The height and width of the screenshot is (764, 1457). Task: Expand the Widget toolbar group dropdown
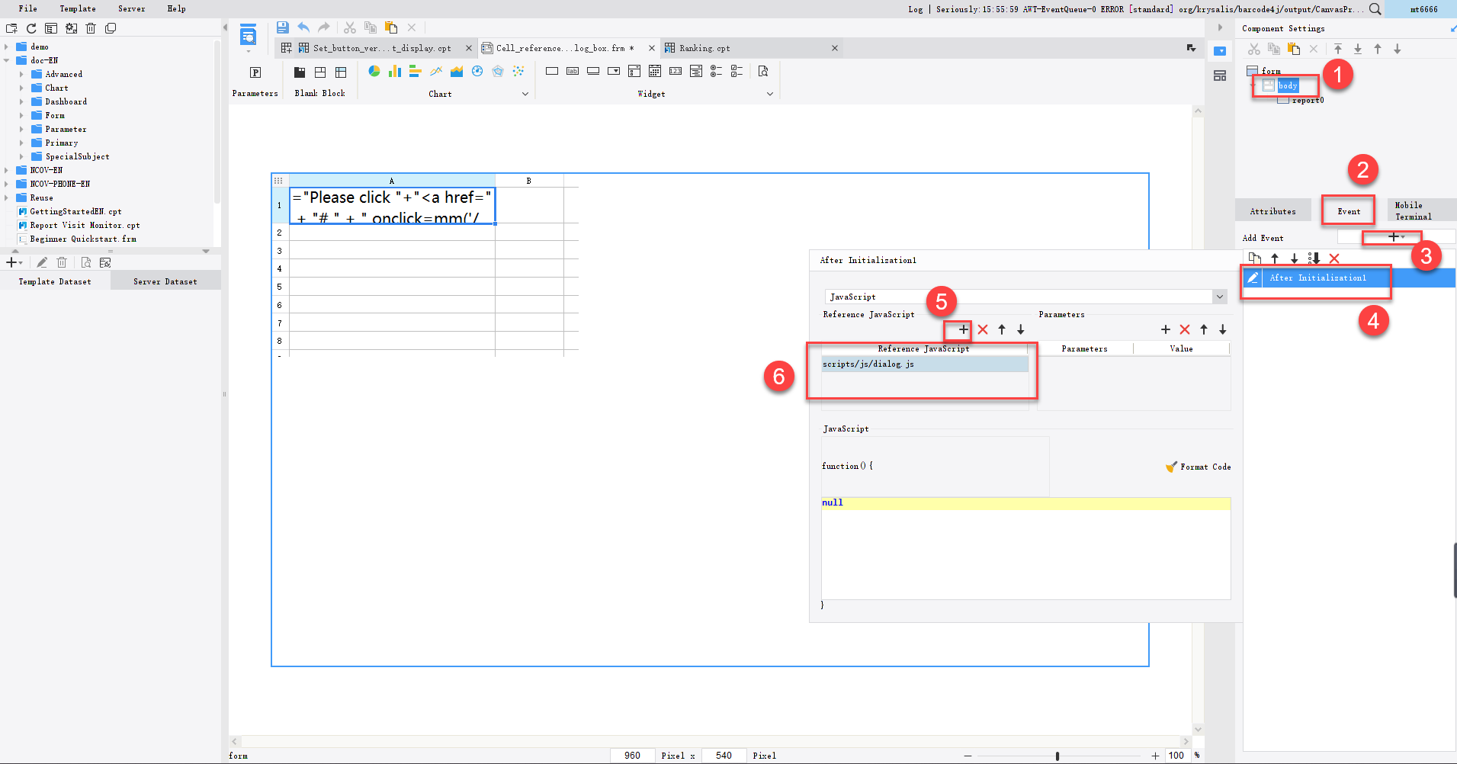tap(770, 94)
